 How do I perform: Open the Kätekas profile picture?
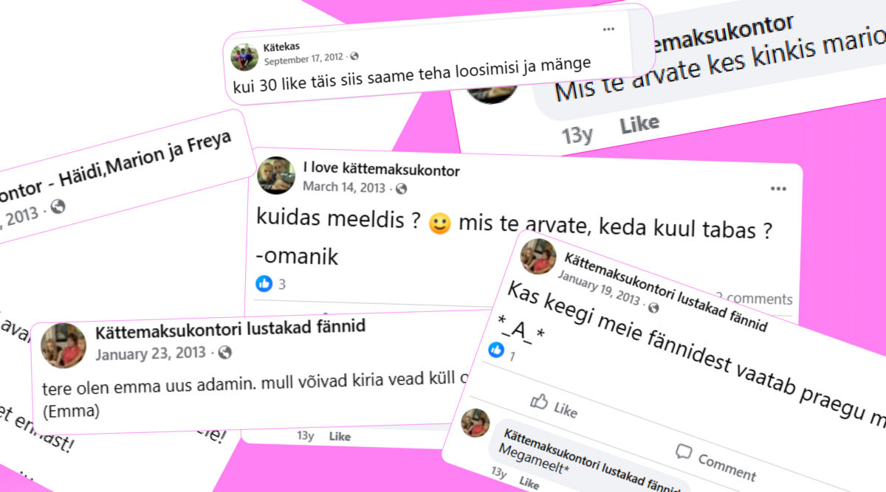click(x=244, y=57)
